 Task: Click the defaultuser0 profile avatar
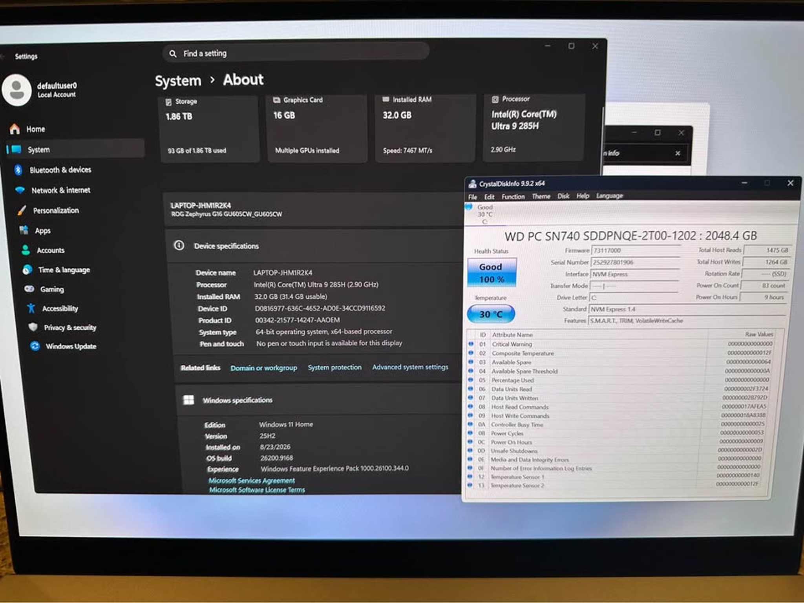16,90
